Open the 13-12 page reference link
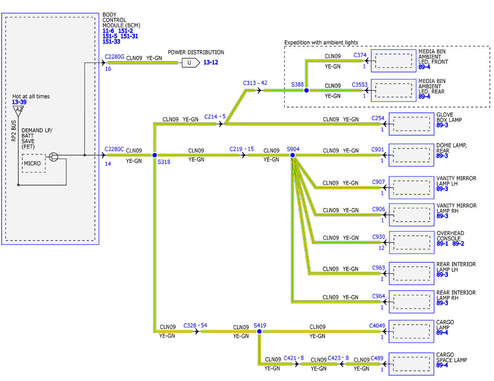494x381 pixels. point(211,63)
